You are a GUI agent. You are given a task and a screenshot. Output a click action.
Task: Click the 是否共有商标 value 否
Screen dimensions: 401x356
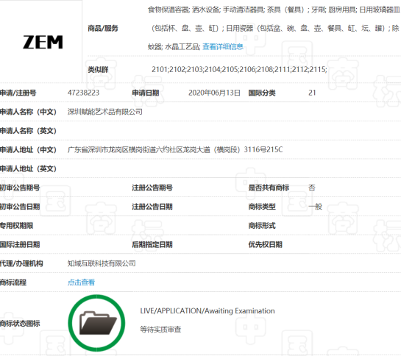tap(312, 188)
